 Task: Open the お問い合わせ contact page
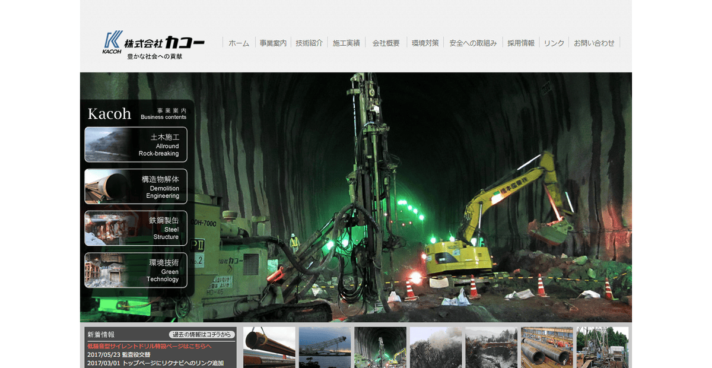593,42
